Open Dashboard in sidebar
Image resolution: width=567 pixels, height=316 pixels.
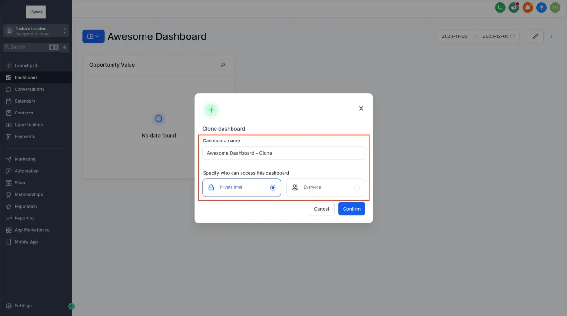click(36, 78)
